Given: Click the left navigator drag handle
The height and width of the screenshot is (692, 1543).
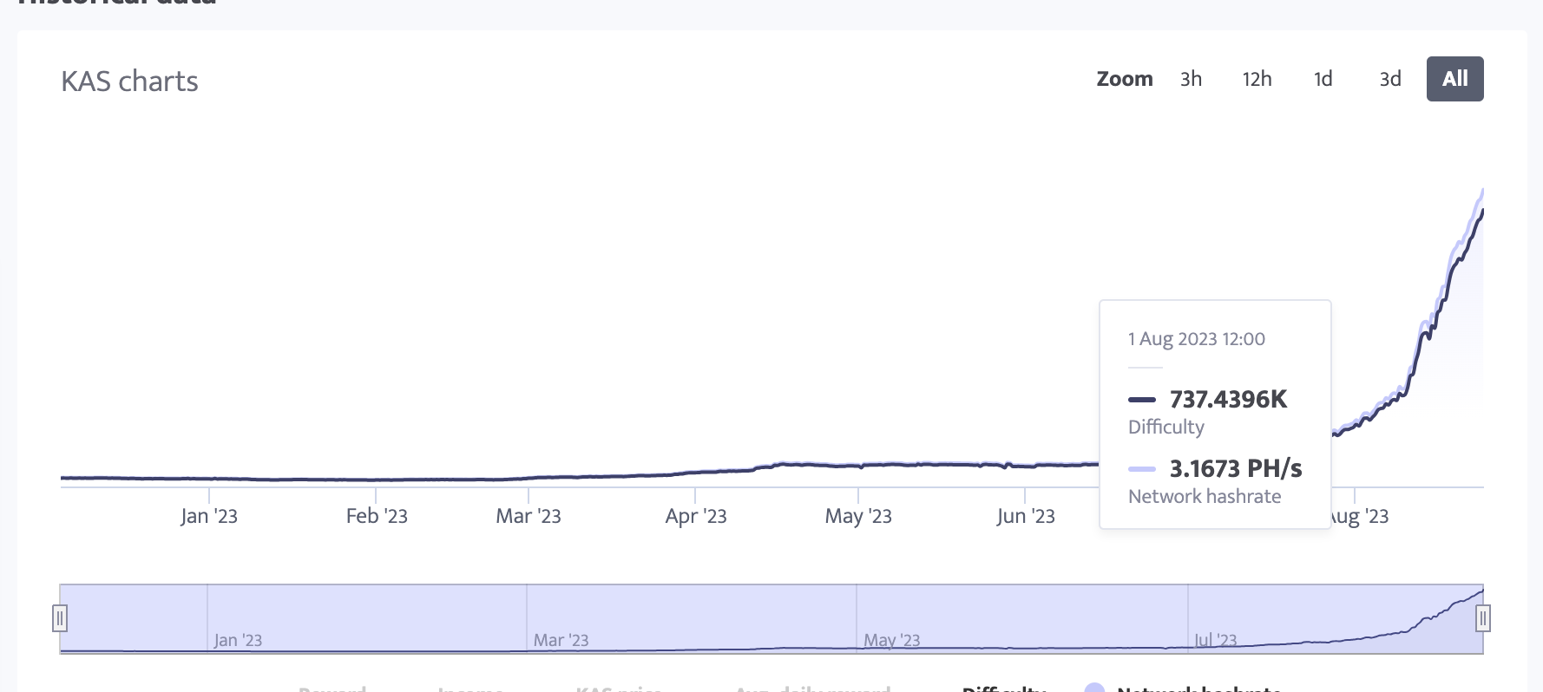Looking at the screenshot, I should point(60,617).
